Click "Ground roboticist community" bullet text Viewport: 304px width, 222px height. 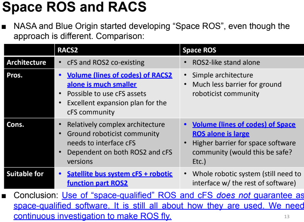coord(113,134)
